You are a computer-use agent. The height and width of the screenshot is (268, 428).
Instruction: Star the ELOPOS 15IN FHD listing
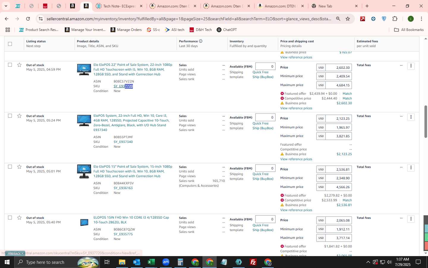tap(19, 218)
